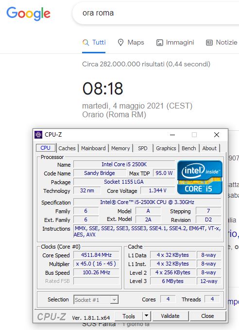Open the Notizie search tab

(222, 43)
